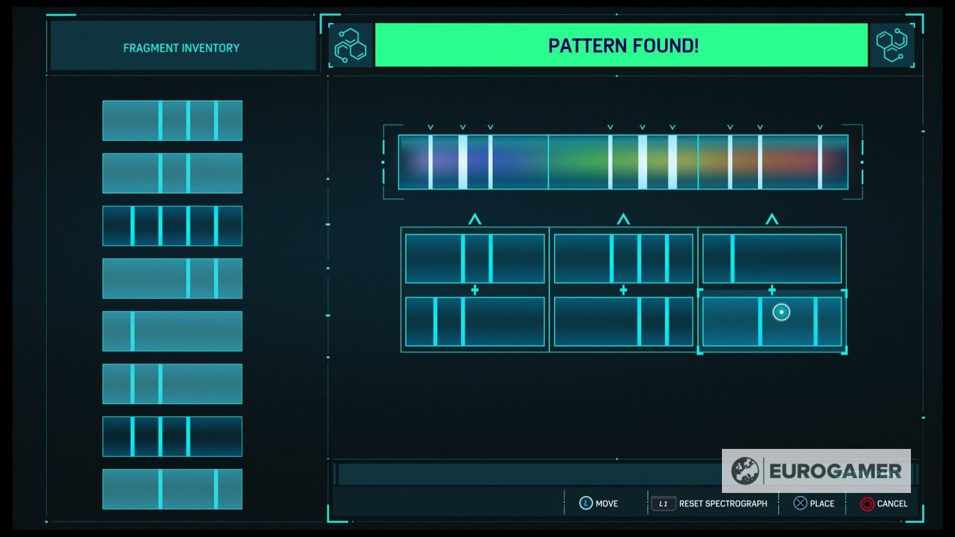Click the blue section of the spectrograph

[473, 162]
